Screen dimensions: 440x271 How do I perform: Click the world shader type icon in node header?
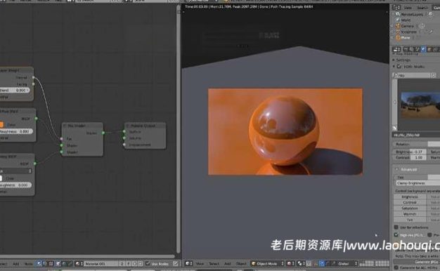click(x=64, y=263)
